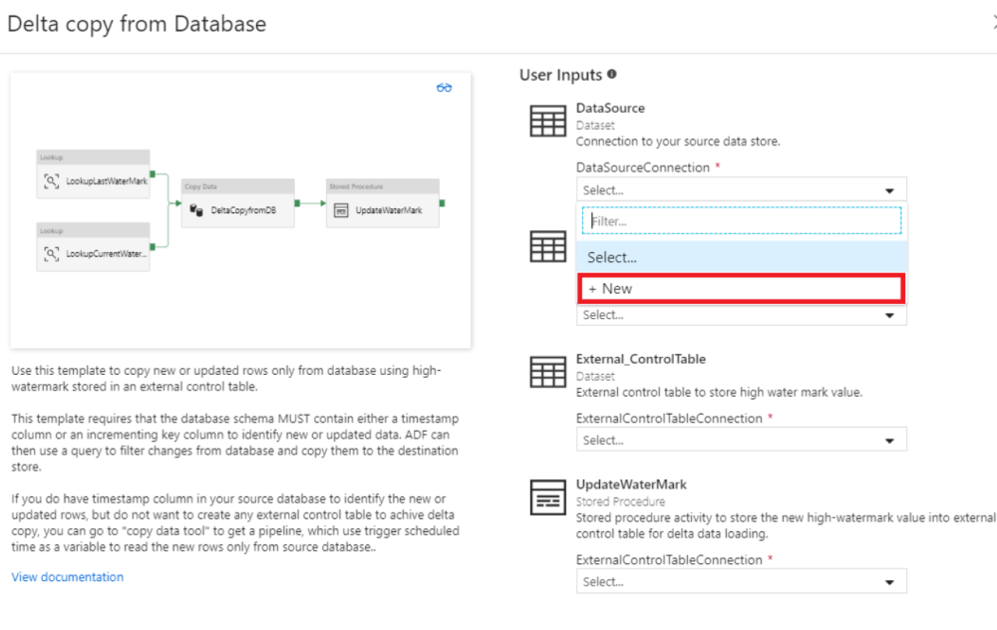Click the UpdateWaterMark stored procedure icon

pyautogui.click(x=547, y=496)
